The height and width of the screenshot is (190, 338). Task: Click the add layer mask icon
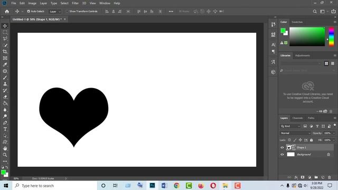coord(303,177)
